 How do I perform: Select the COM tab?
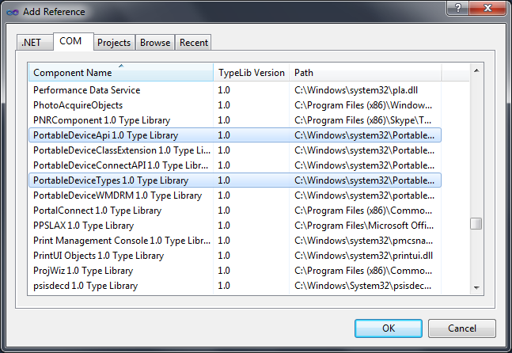70,41
